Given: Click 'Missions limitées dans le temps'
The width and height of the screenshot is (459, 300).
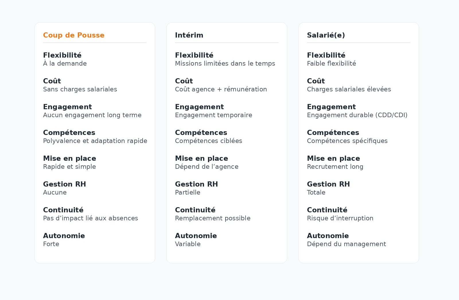Looking at the screenshot, I should (x=225, y=64).
